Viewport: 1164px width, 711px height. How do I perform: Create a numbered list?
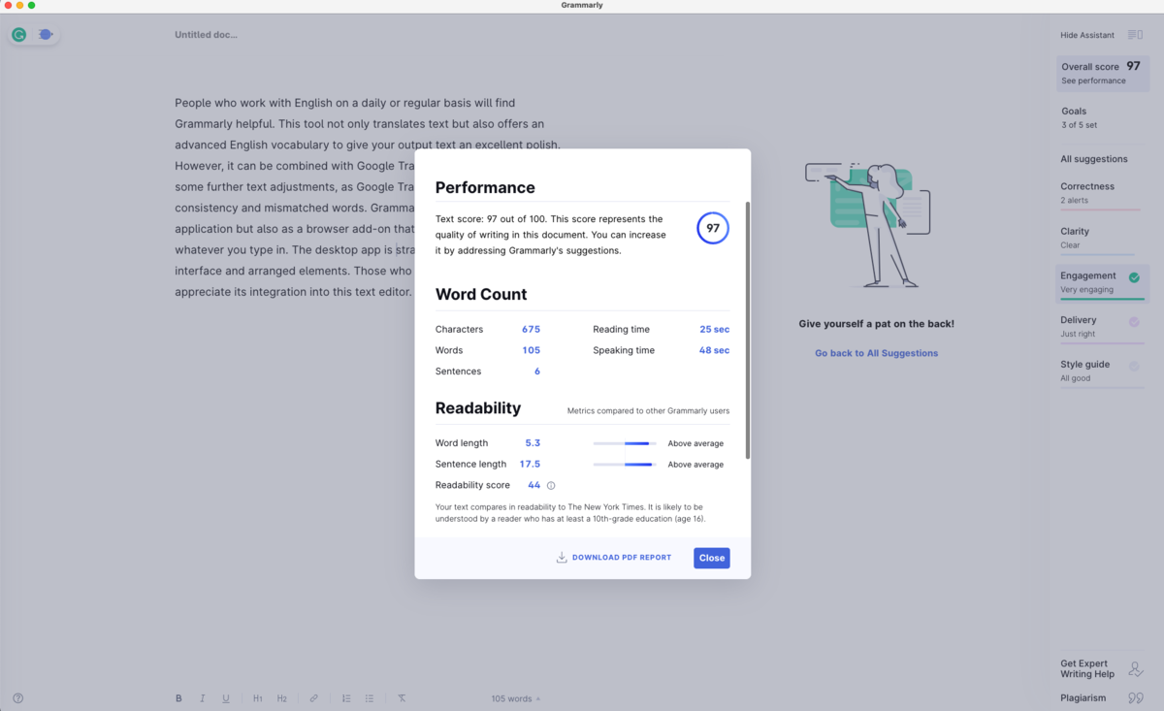tap(346, 698)
